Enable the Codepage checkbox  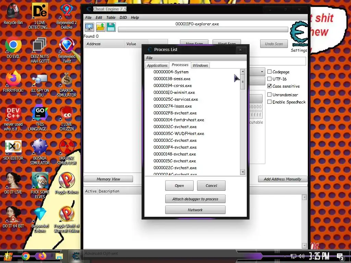[x=269, y=72]
